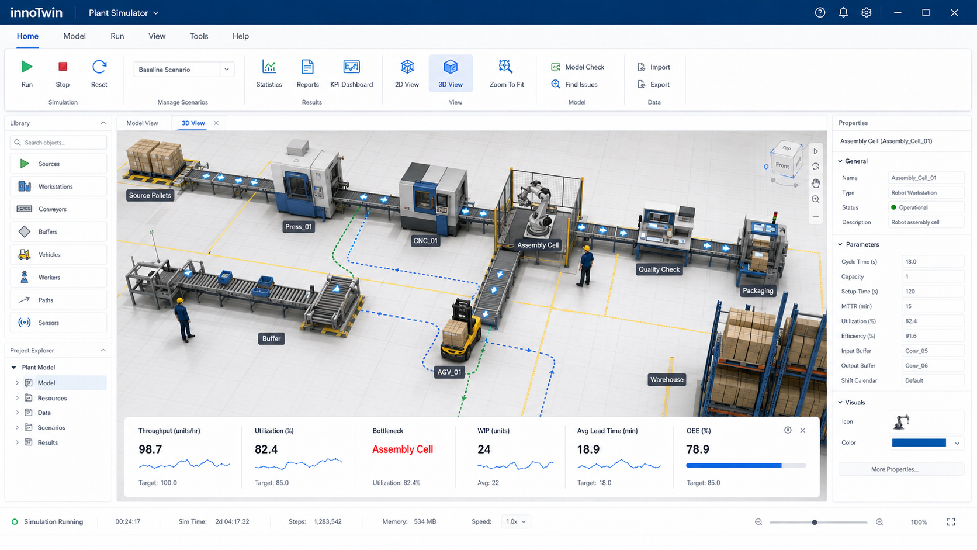Expand the Resources tree node
The height and width of the screenshot is (550, 977).
[17, 398]
